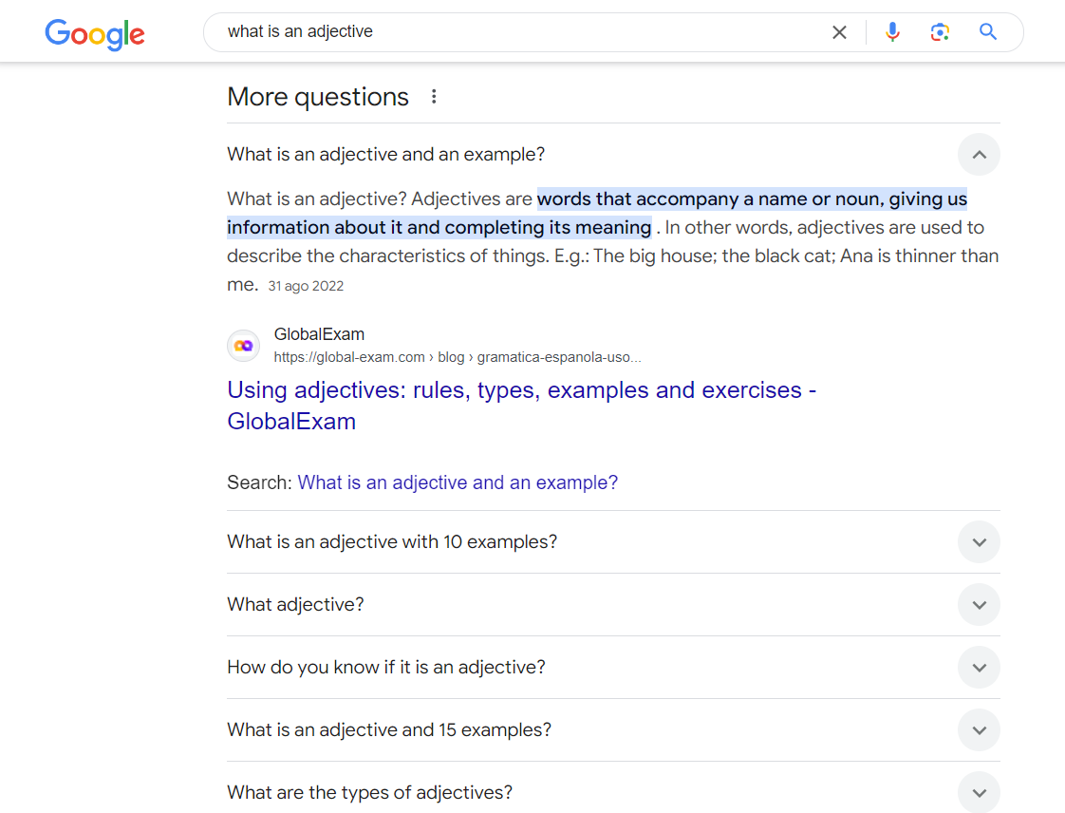Viewport: 1065px width, 813px height.
Task: Search by voice using the microphone icon
Action: click(892, 31)
